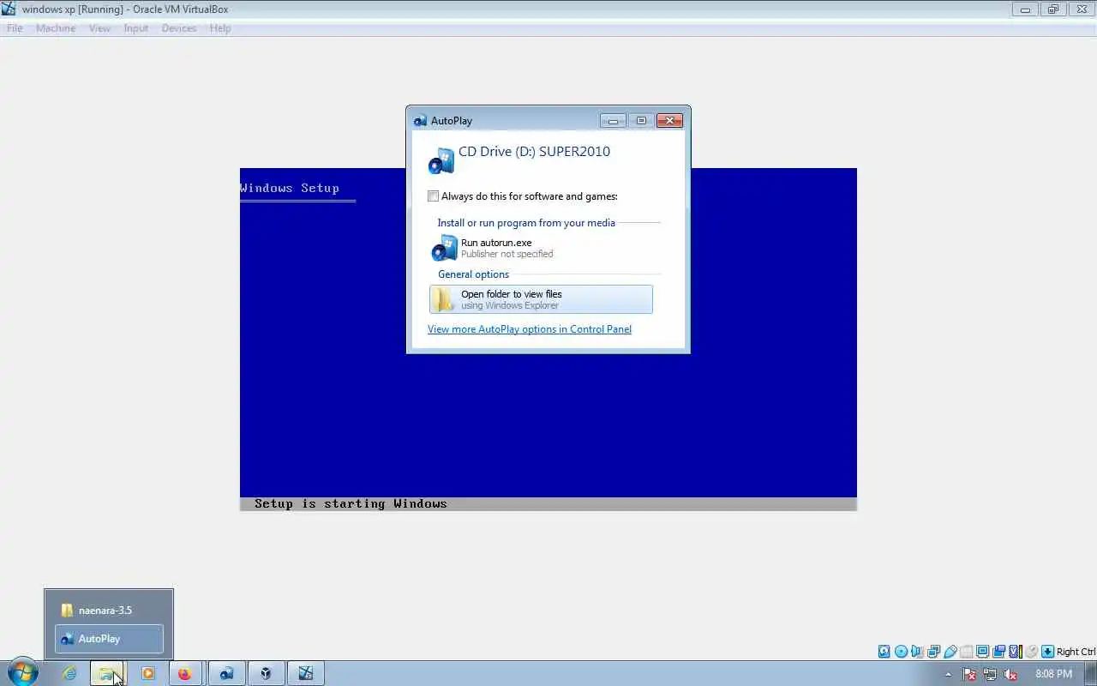1097x686 pixels.
Task: Open Action Center flag tray icon
Action: [x=970, y=674]
